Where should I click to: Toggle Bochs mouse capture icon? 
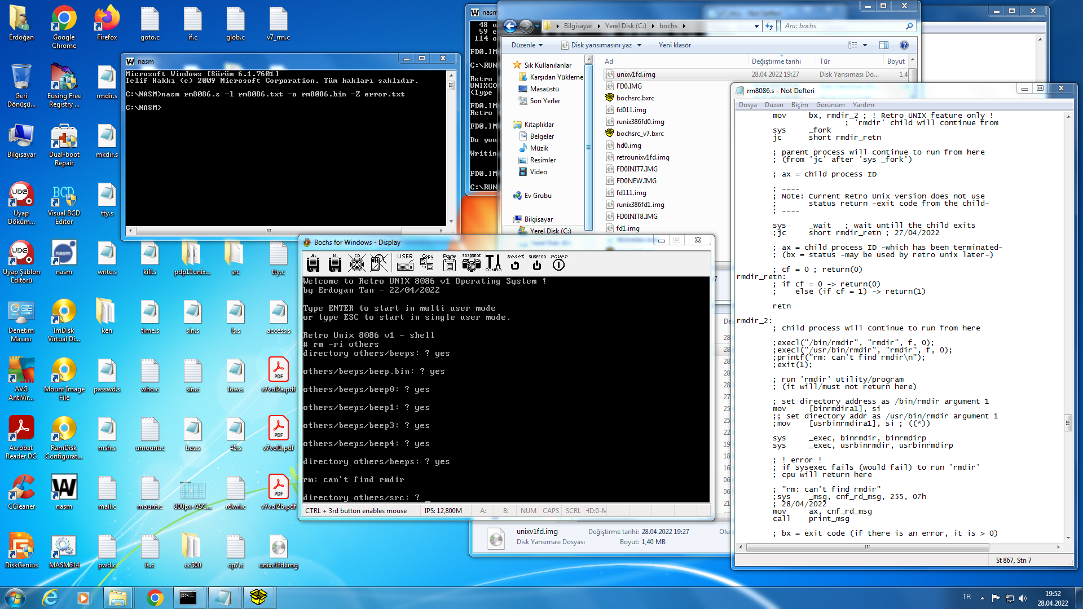378,263
